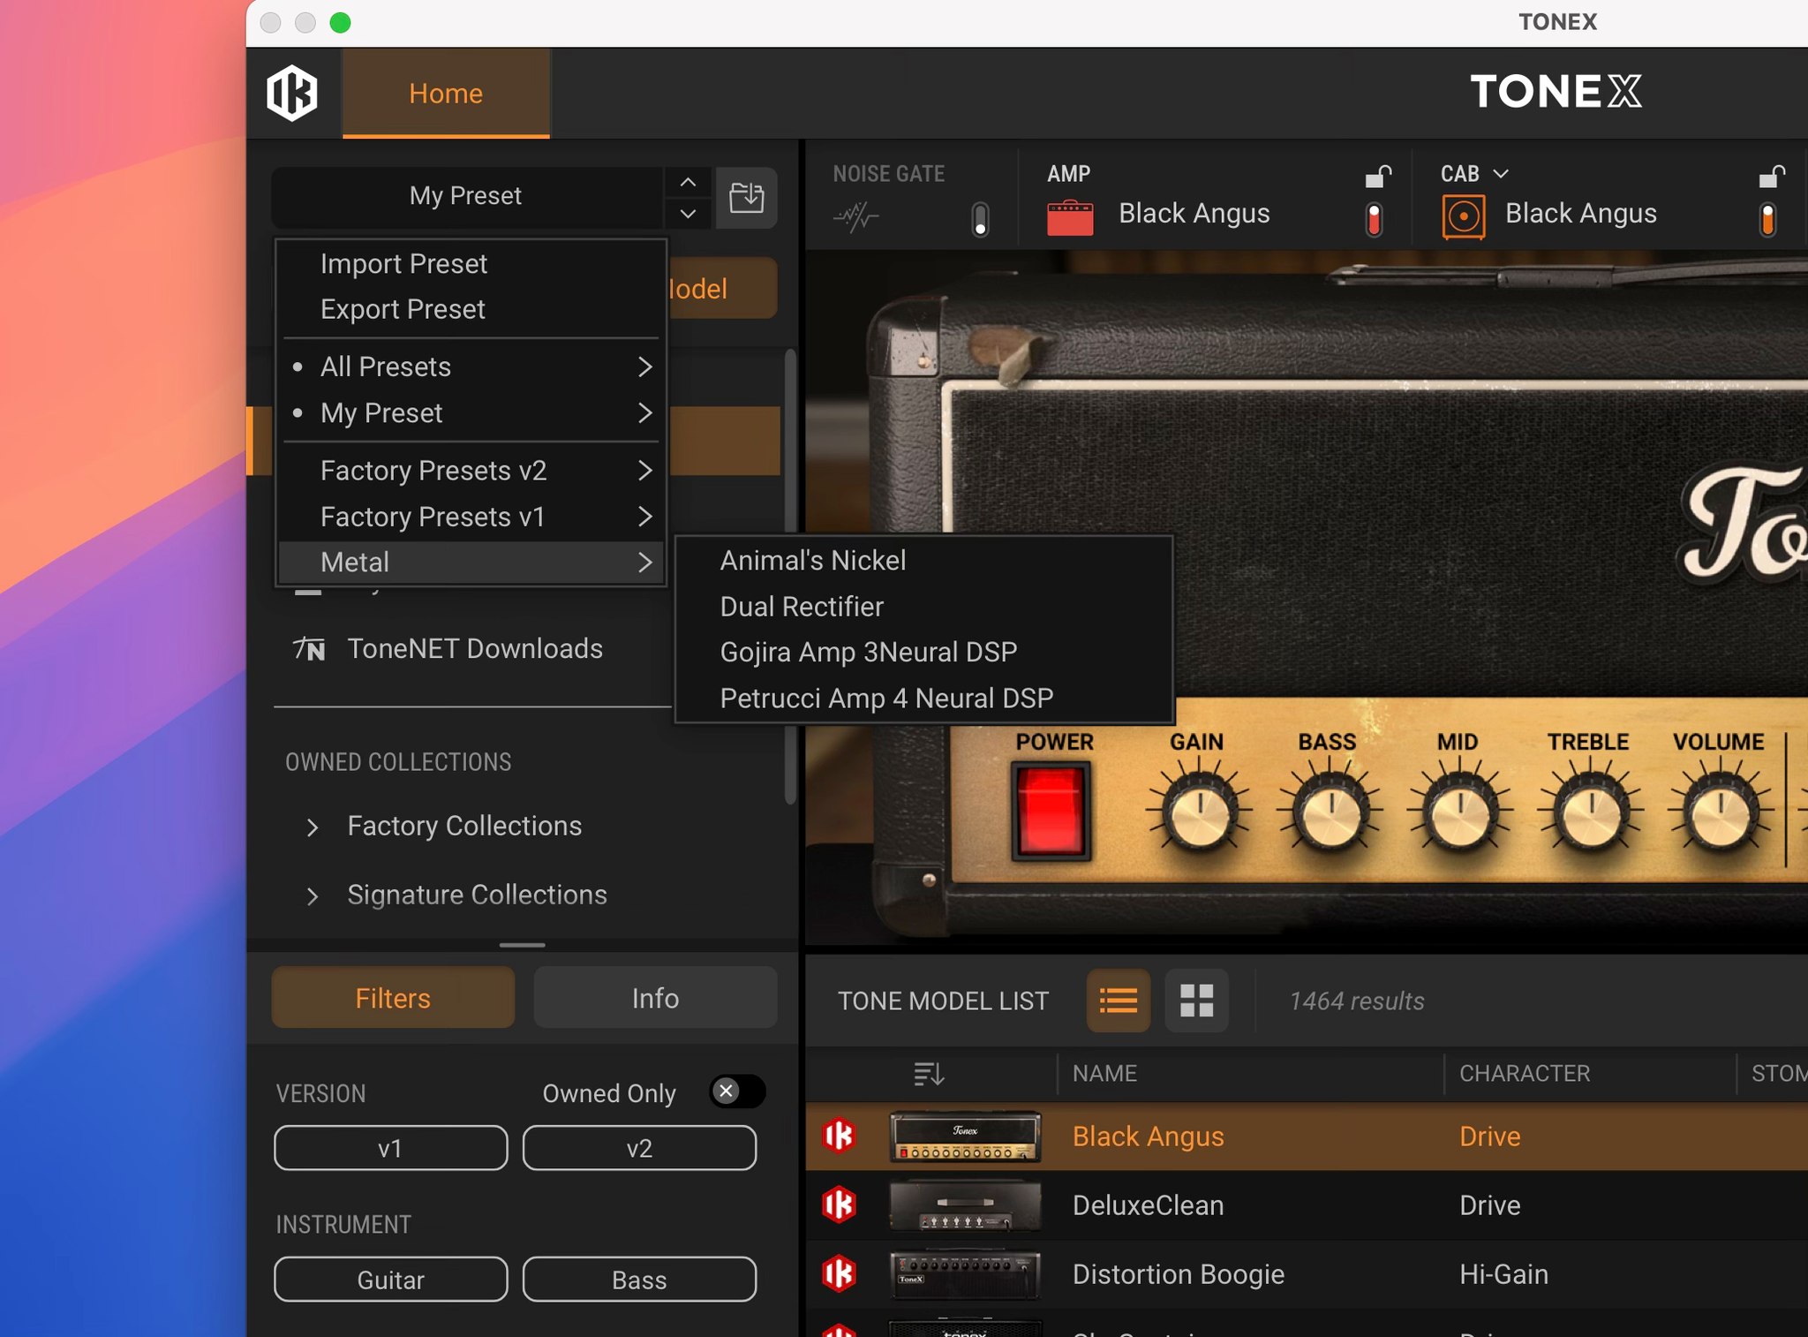
Task: Open the All Presets submenu
Action: [472, 366]
